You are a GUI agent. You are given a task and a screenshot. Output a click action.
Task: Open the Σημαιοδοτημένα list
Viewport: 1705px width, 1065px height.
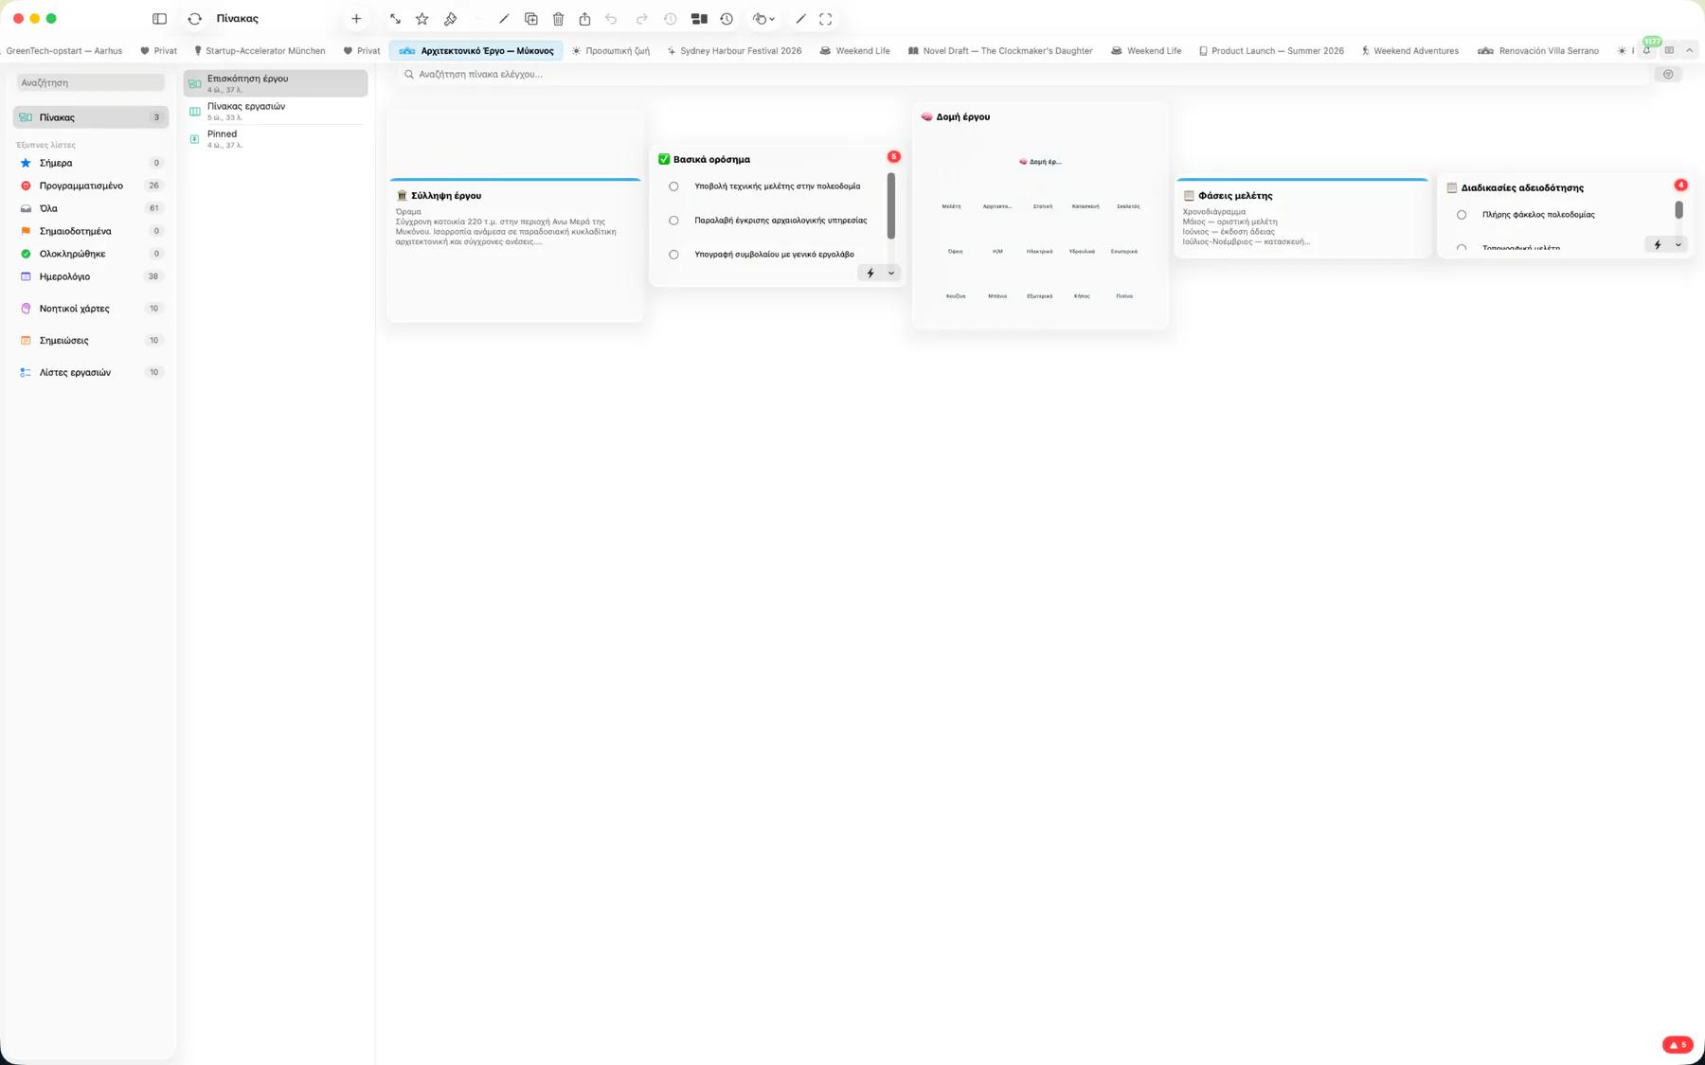pyautogui.click(x=91, y=231)
